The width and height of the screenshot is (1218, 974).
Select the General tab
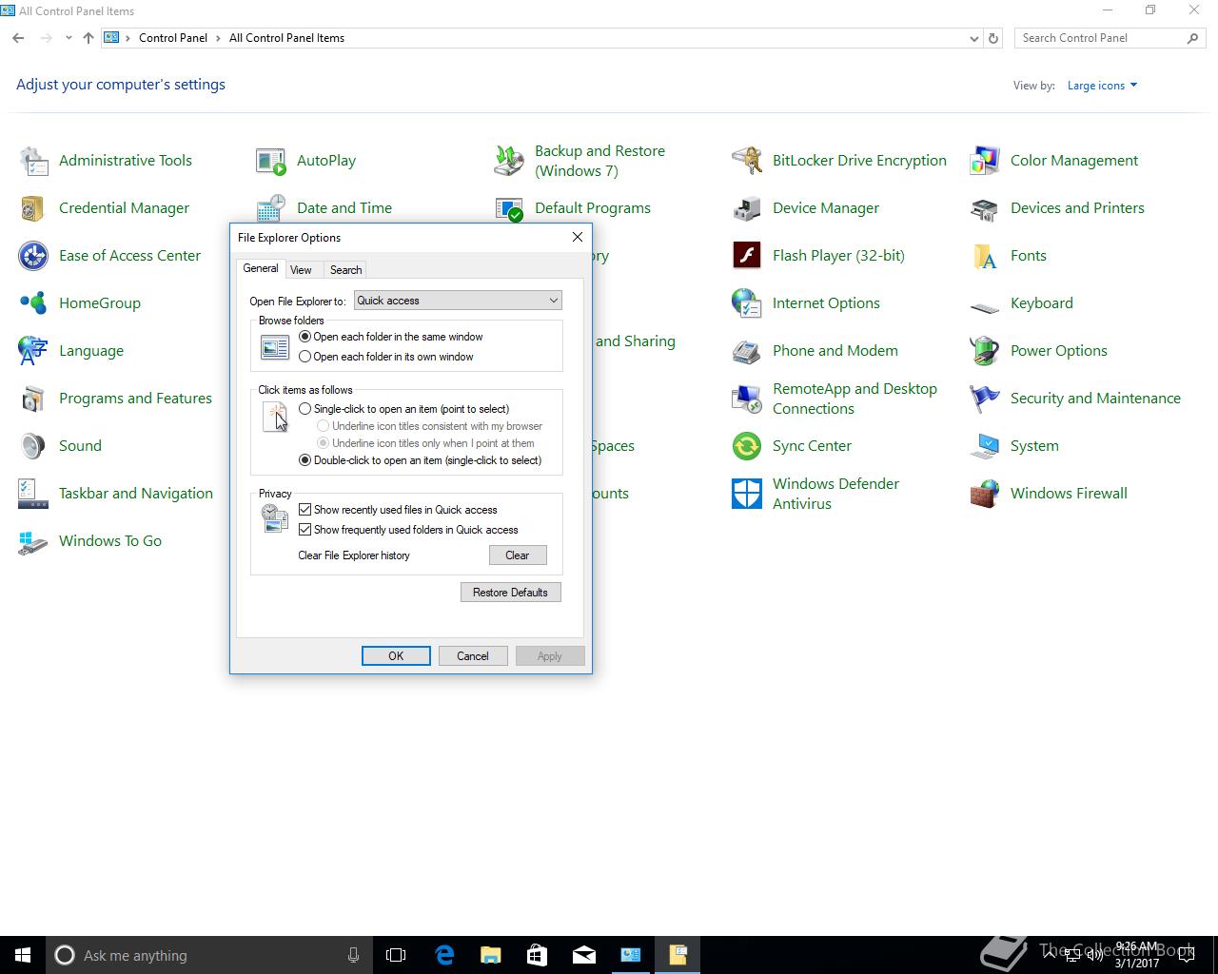point(261,268)
